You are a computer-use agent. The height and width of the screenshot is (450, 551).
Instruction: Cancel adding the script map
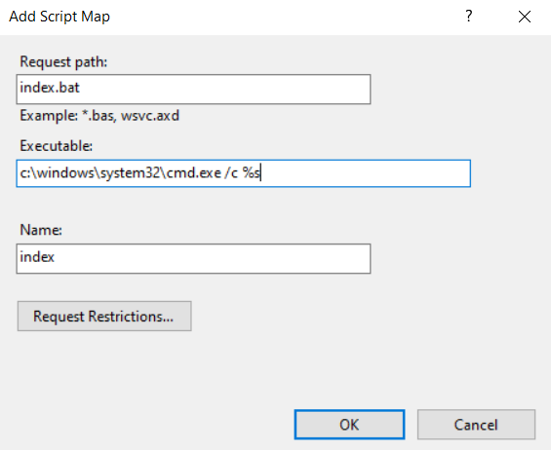[x=476, y=425]
